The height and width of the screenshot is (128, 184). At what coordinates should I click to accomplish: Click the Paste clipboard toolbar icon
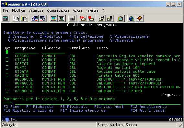[24, 19]
